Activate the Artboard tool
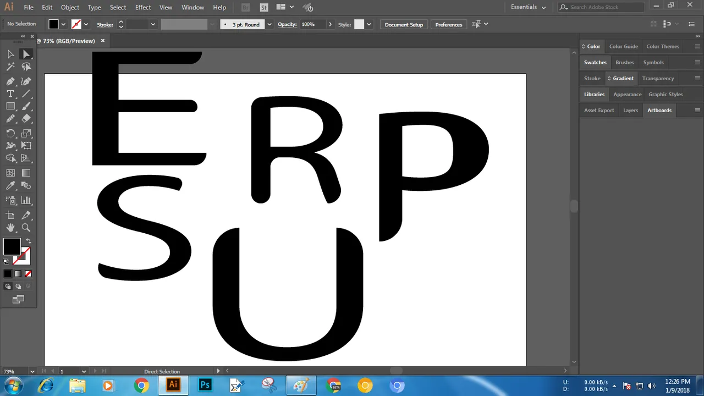 coord(10,215)
